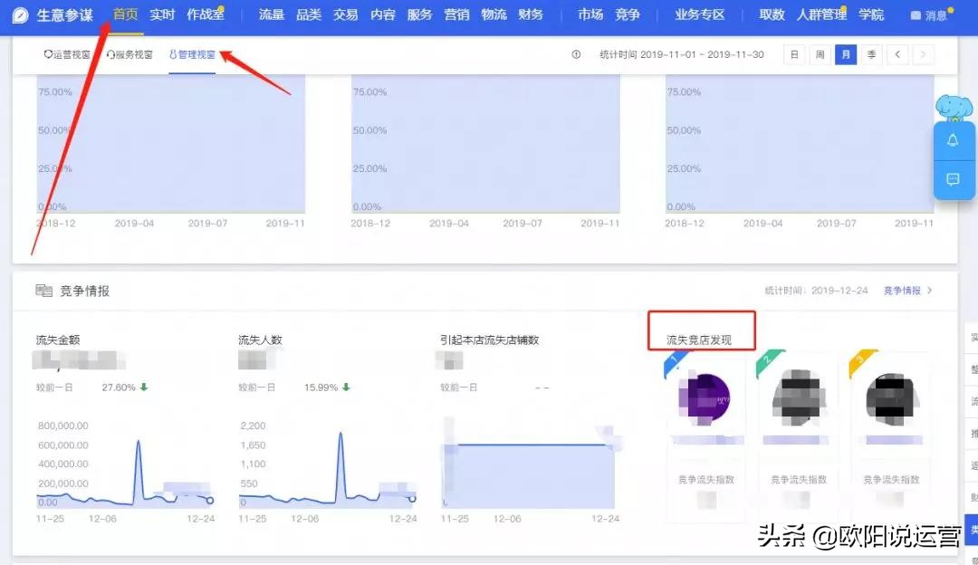The height and width of the screenshot is (565, 978).
Task: Go to 服务 section
Action: click(419, 14)
